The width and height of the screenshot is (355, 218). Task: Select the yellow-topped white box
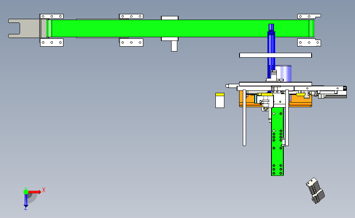tap(220, 100)
